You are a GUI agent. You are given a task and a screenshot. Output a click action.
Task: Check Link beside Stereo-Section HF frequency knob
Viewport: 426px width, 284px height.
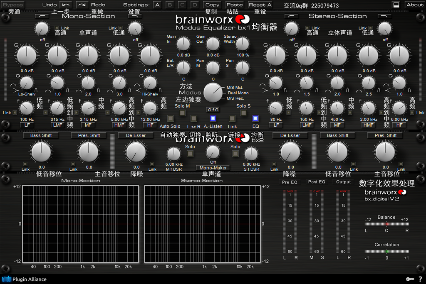click(412, 113)
